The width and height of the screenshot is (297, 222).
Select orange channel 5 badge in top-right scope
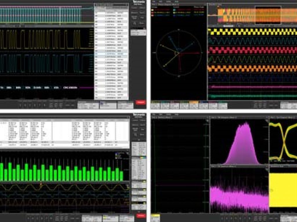194,106
